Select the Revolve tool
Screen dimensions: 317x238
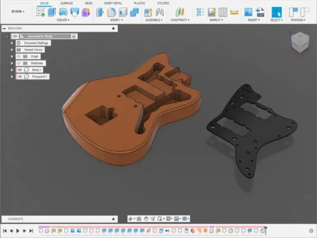[x=63, y=12]
